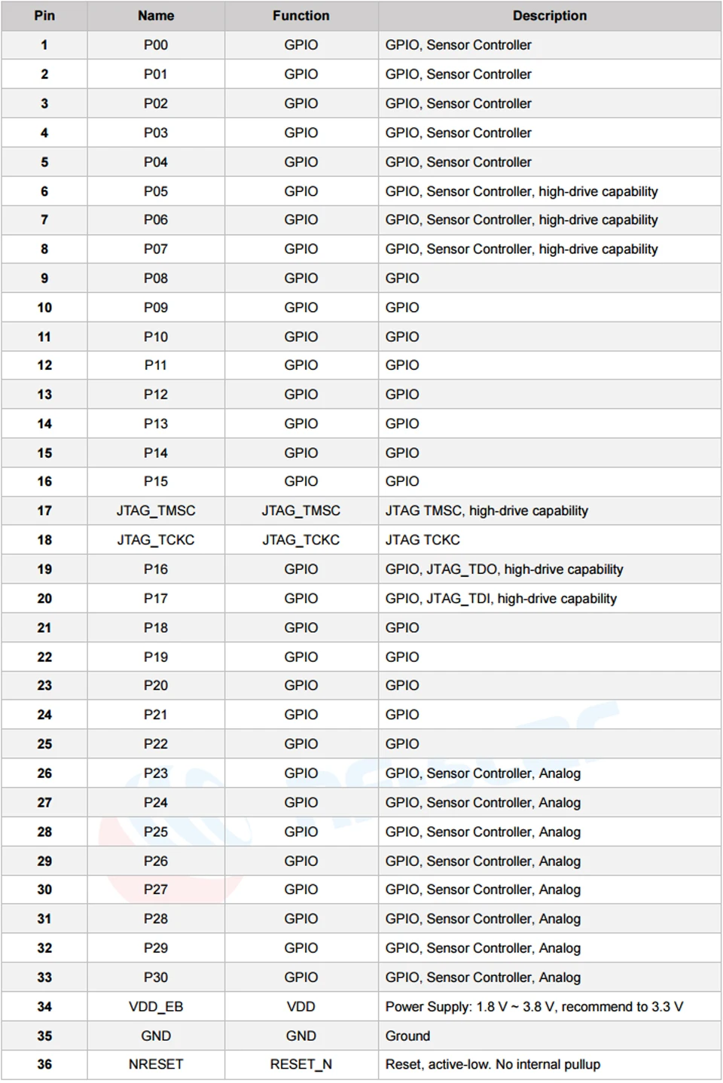Click the Name column header
Image resolution: width=723 pixels, height=1083 pixels.
click(156, 16)
